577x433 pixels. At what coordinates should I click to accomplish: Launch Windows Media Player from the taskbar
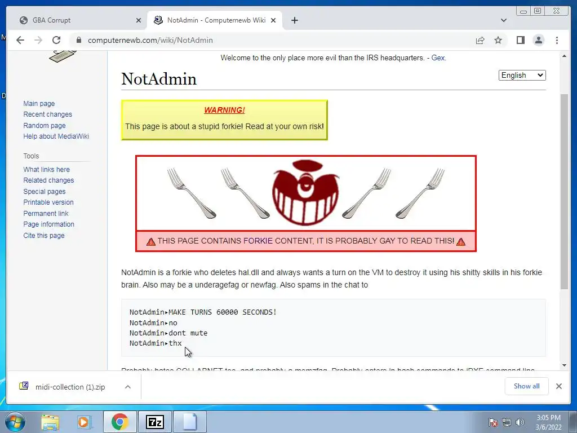[x=84, y=422]
